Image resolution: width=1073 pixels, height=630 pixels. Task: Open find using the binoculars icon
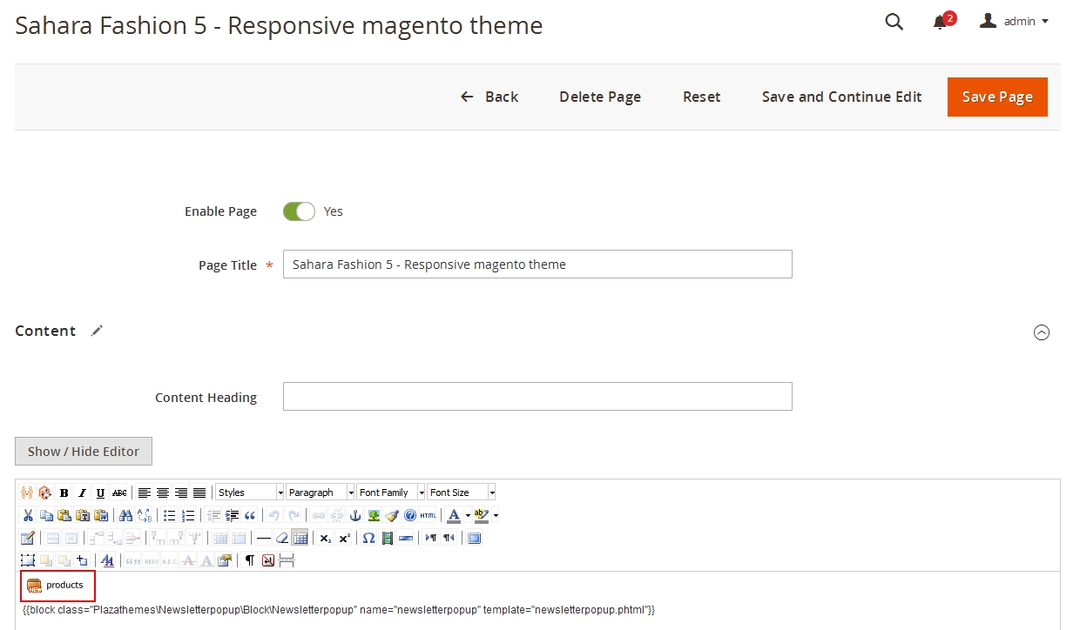(x=125, y=515)
